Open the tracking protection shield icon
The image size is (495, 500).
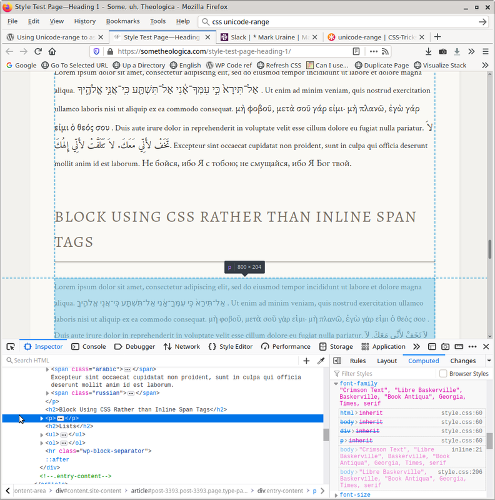point(96,51)
